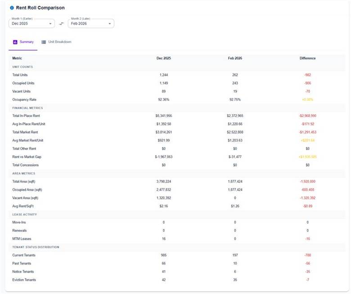Click the purple chart icon on Summary tab
The height and width of the screenshot is (294, 351).
pyautogui.click(x=15, y=42)
